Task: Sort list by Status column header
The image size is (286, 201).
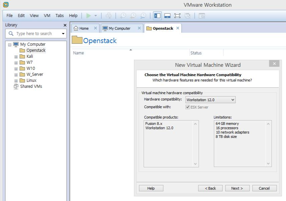Action: [206, 53]
